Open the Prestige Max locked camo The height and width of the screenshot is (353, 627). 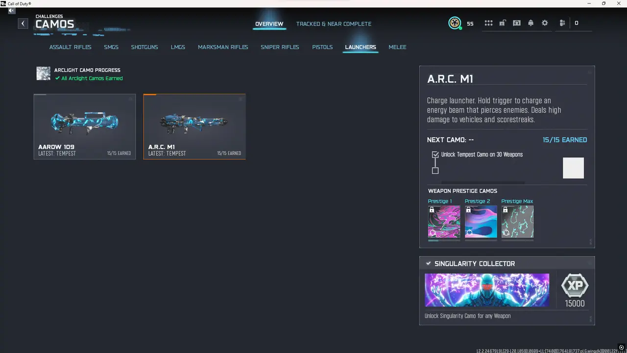point(517,222)
